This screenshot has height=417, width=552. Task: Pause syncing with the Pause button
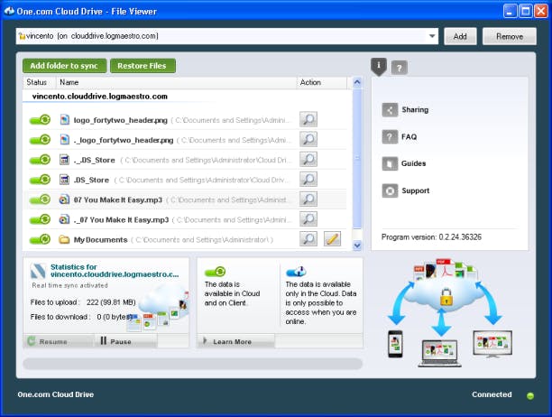(x=126, y=341)
